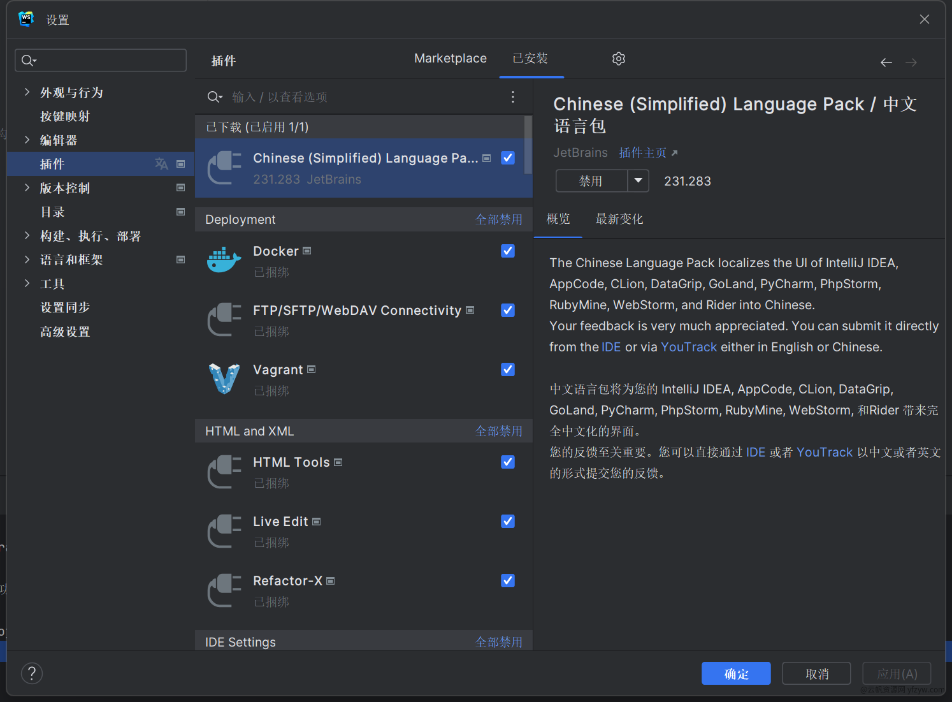952x702 pixels.
Task: Expand the 构建、执行、部署 tree node
Action: click(27, 235)
